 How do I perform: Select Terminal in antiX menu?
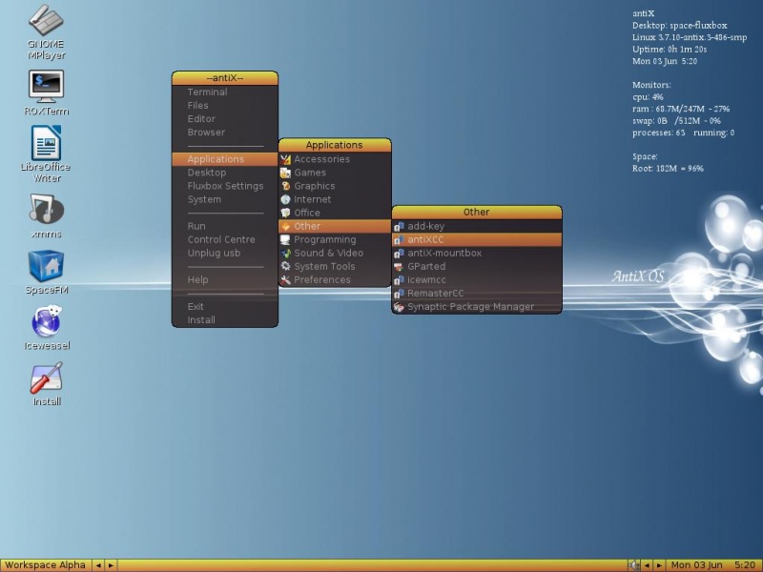(225, 92)
